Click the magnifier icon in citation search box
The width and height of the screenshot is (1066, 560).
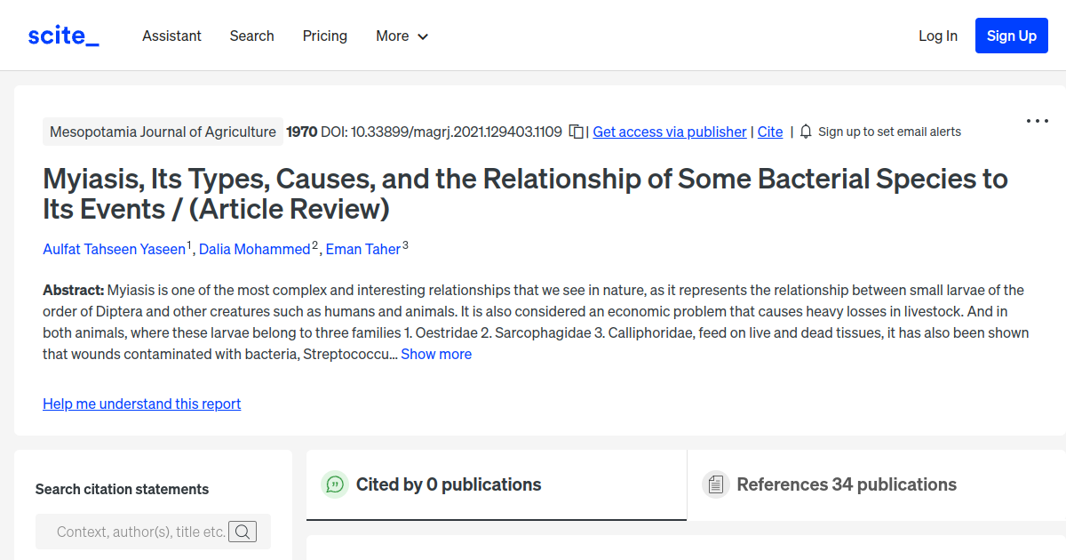point(242,532)
